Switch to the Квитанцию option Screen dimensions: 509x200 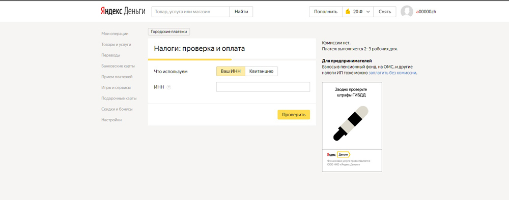point(261,71)
